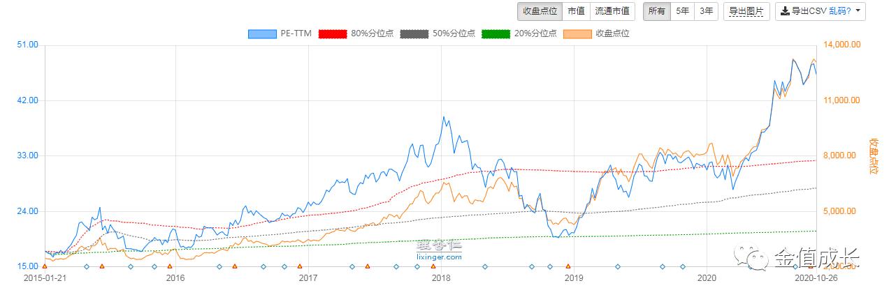
Task: Select the 收盘点位 toggle in the top bar
Action: [x=540, y=11]
